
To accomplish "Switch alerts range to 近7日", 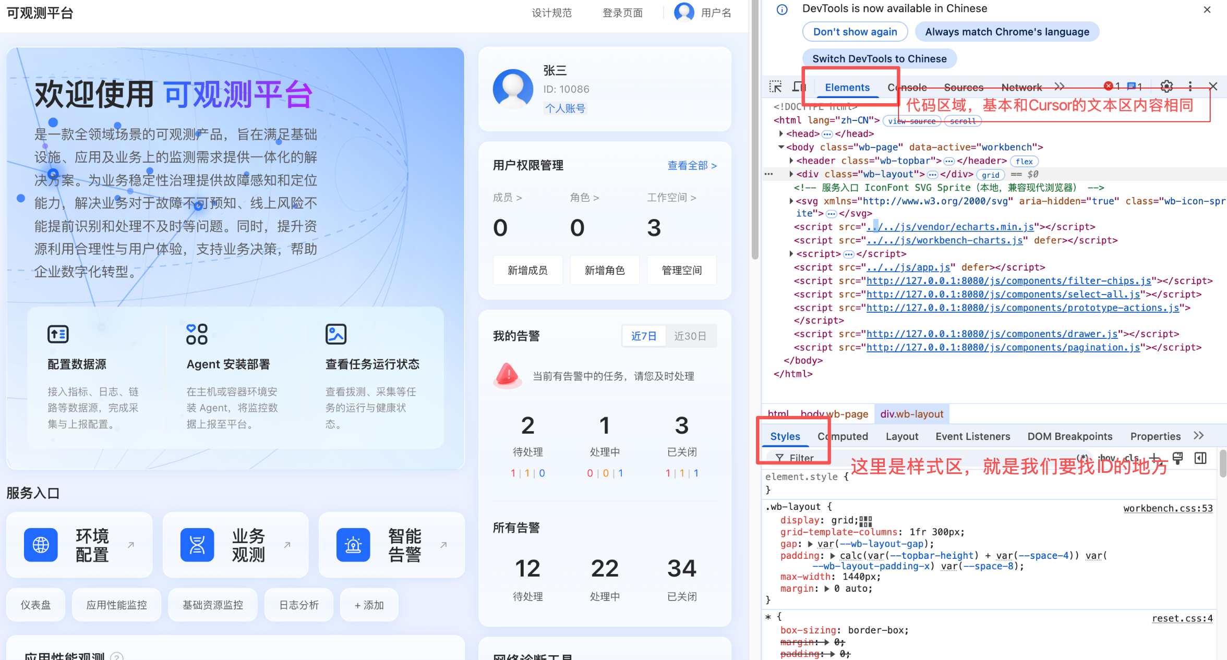I will pyautogui.click(x=644, y=336).
